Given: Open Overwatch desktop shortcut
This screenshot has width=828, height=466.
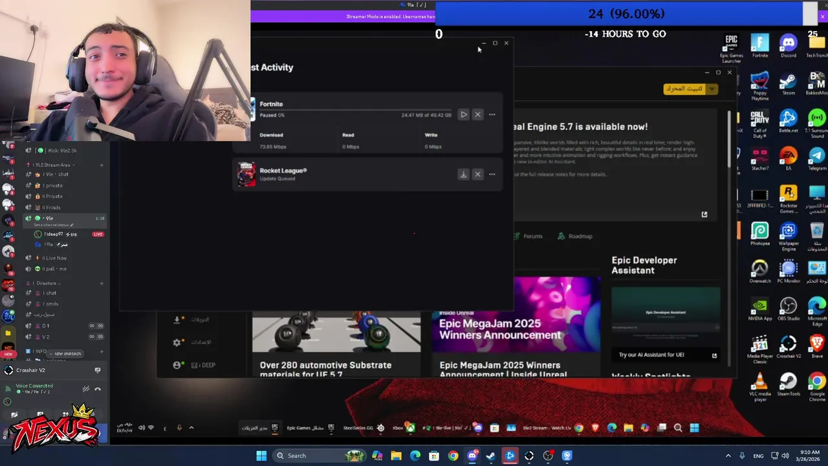Looking at the screenshot, I should coord(760,272).
